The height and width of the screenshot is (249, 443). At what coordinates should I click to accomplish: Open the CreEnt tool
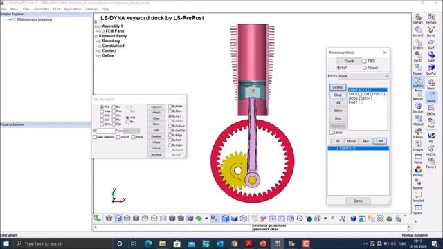point(418,44)
